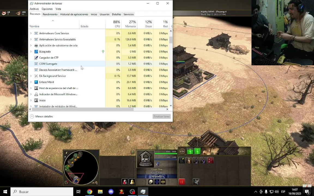Click the skull delete icon below SergiuPC

(151, 182)
